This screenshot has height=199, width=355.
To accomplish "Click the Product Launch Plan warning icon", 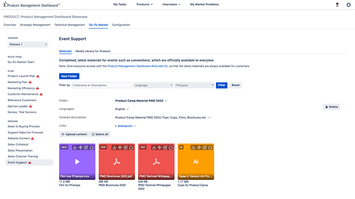I will 38,76.
